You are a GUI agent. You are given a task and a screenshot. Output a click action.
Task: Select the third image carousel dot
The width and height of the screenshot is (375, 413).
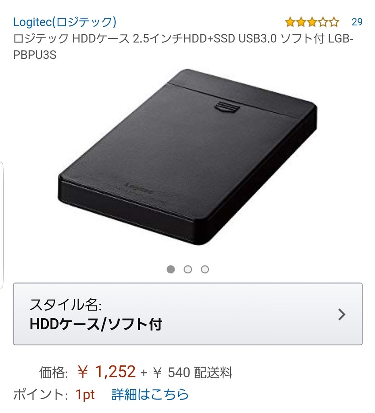pos(204,269)
